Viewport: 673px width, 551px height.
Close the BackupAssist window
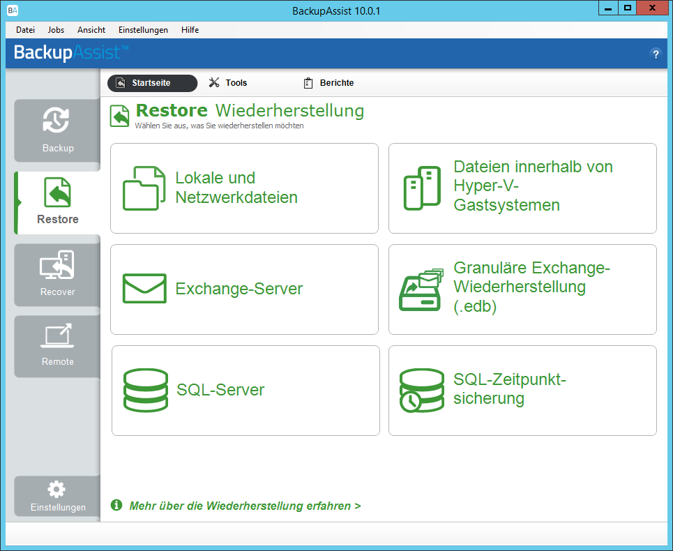[x=652, y=8]
